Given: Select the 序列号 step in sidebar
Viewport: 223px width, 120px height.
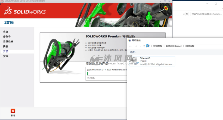Looking at the screenshot, I should (x=7, y=36).
